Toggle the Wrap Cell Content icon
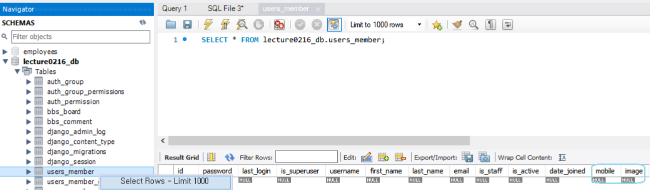The width and height of the screenshot is (650, 190). [562, 157]
